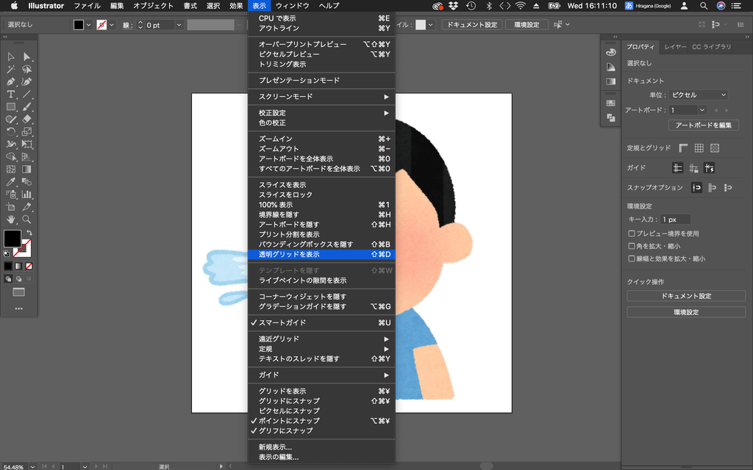This screenshot has height=470, width=753.
Task: Choose 新規表示... menu item
Action: point(321,447)
